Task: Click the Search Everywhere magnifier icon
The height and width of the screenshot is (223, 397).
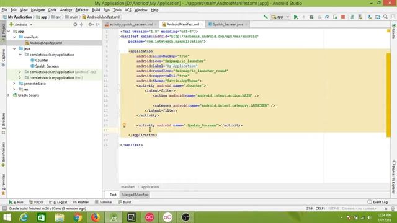Action: point(385,17)
